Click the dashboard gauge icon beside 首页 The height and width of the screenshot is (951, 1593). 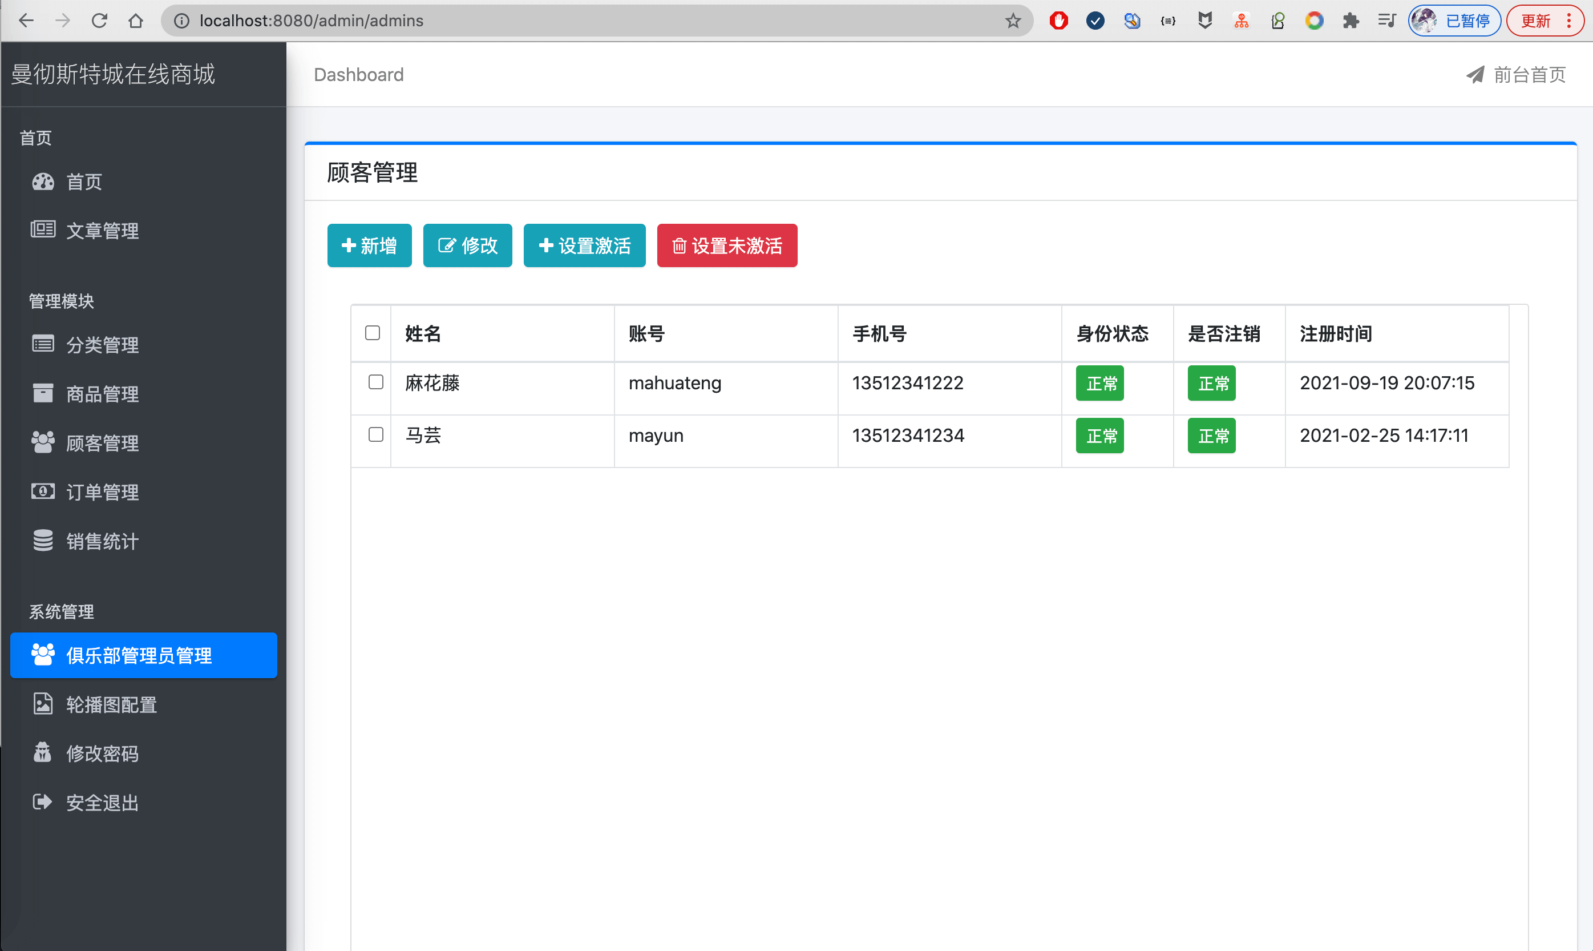(x=43, y=182)
